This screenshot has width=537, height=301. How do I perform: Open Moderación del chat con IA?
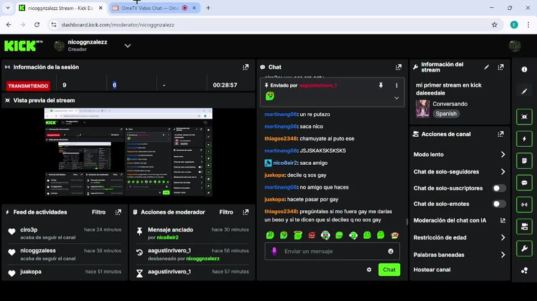[459, 220]
